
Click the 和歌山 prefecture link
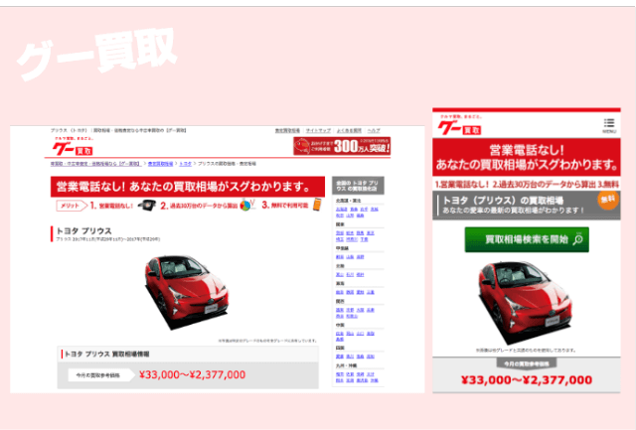(352, 316)
